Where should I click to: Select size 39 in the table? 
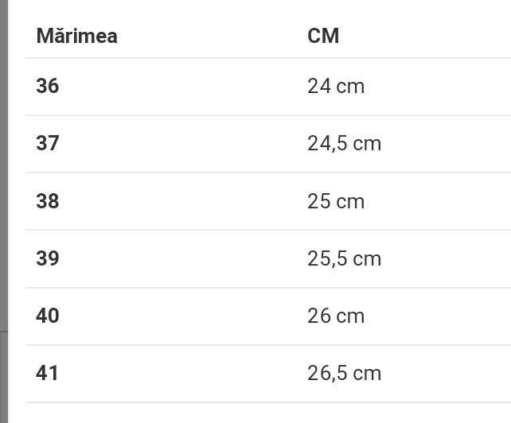(x=48, y=258)
